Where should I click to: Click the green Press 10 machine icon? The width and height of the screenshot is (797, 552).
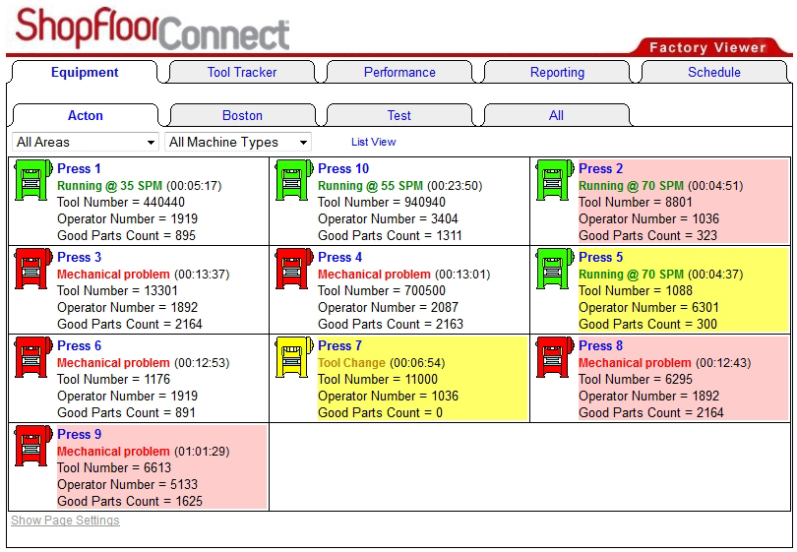tap(294, 180)
